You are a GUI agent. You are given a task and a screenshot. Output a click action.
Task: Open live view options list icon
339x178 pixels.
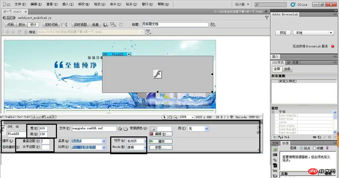tap(148, 32)
